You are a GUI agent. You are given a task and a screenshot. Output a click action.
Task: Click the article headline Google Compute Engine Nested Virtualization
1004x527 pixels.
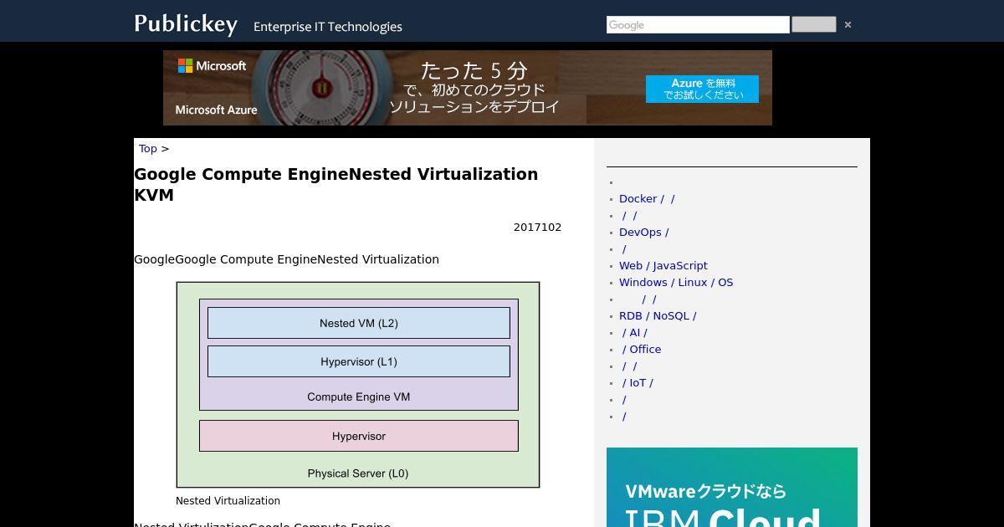point(336,184)
